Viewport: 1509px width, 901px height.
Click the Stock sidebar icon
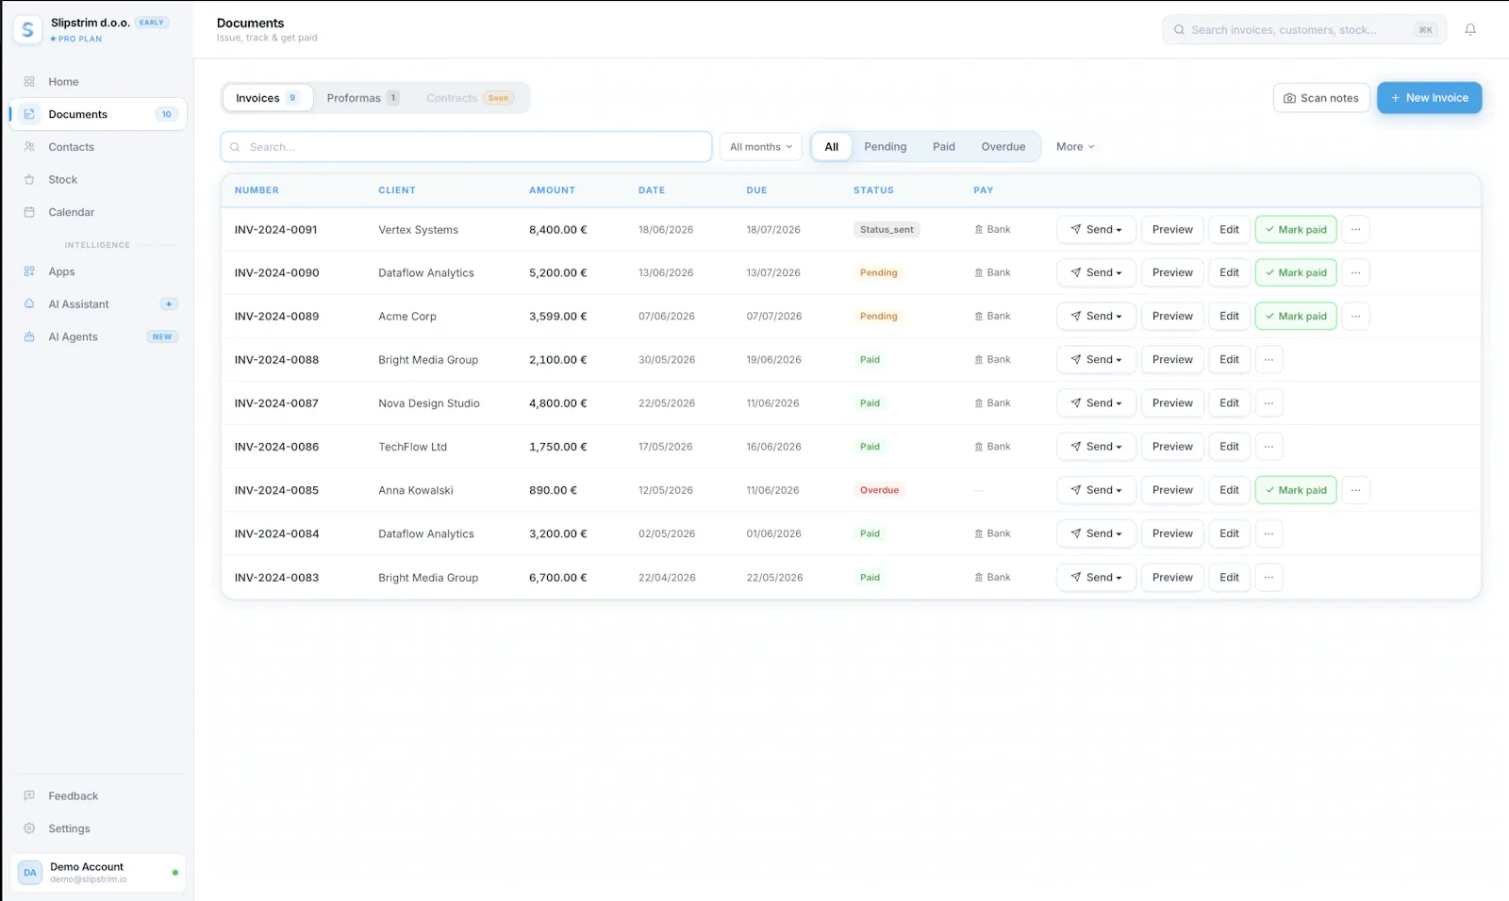pos(29,180)
